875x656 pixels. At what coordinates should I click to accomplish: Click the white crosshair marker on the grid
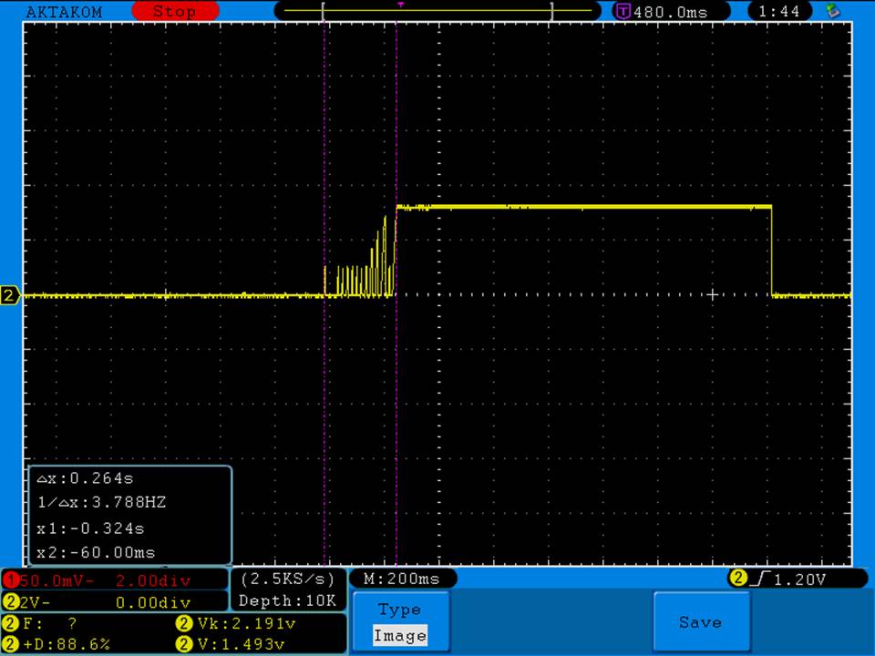[x=713, y=294]
